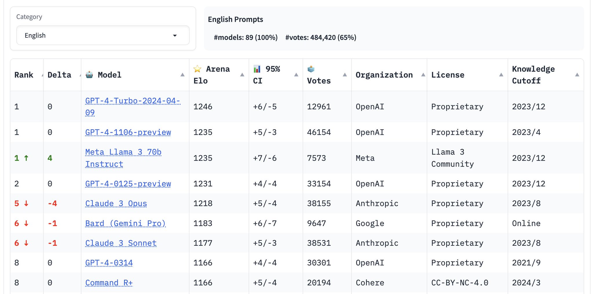
Task: Click the CC-BY-NC-4.0 license cell
Action: (460, 283)
